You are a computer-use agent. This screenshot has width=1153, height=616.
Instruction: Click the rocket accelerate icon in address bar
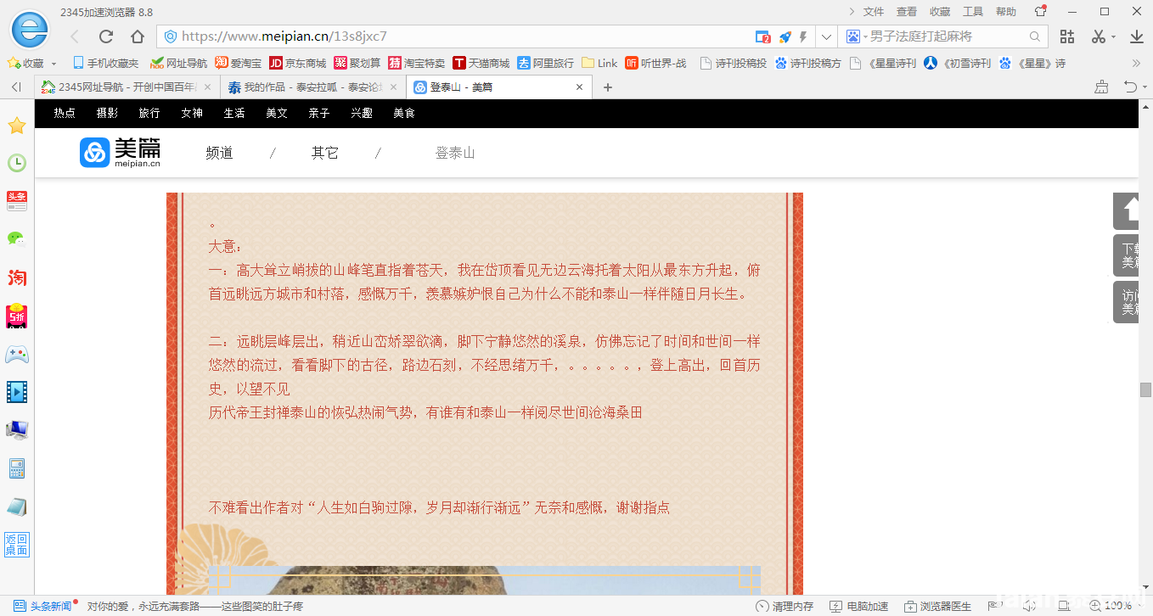785,36
